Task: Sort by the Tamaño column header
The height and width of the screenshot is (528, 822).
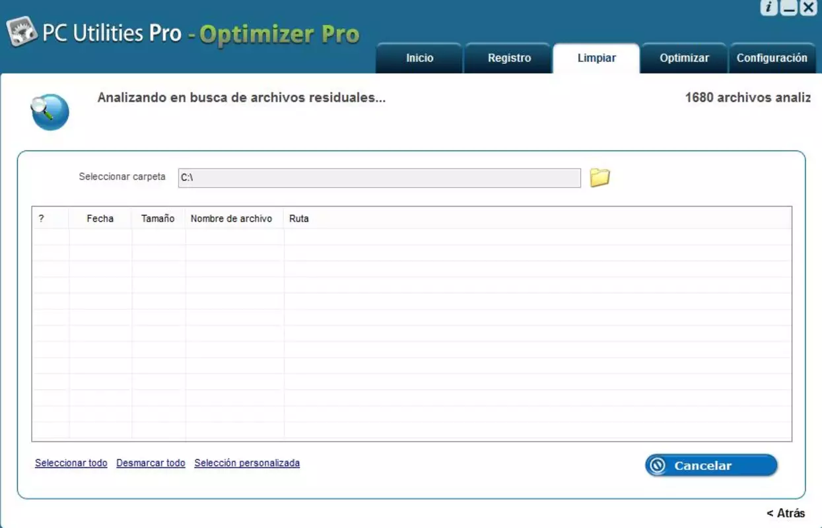Action: click(158, 218)
